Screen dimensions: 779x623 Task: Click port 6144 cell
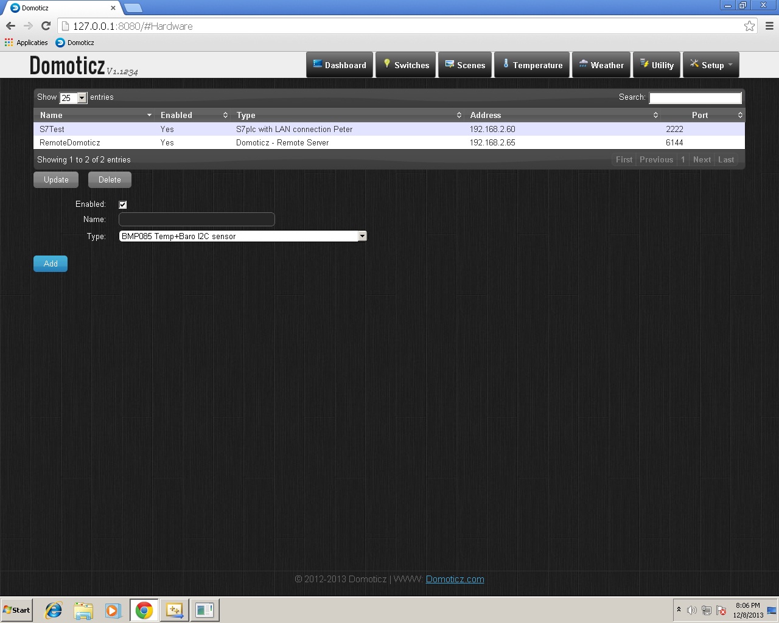click(674, 142)
